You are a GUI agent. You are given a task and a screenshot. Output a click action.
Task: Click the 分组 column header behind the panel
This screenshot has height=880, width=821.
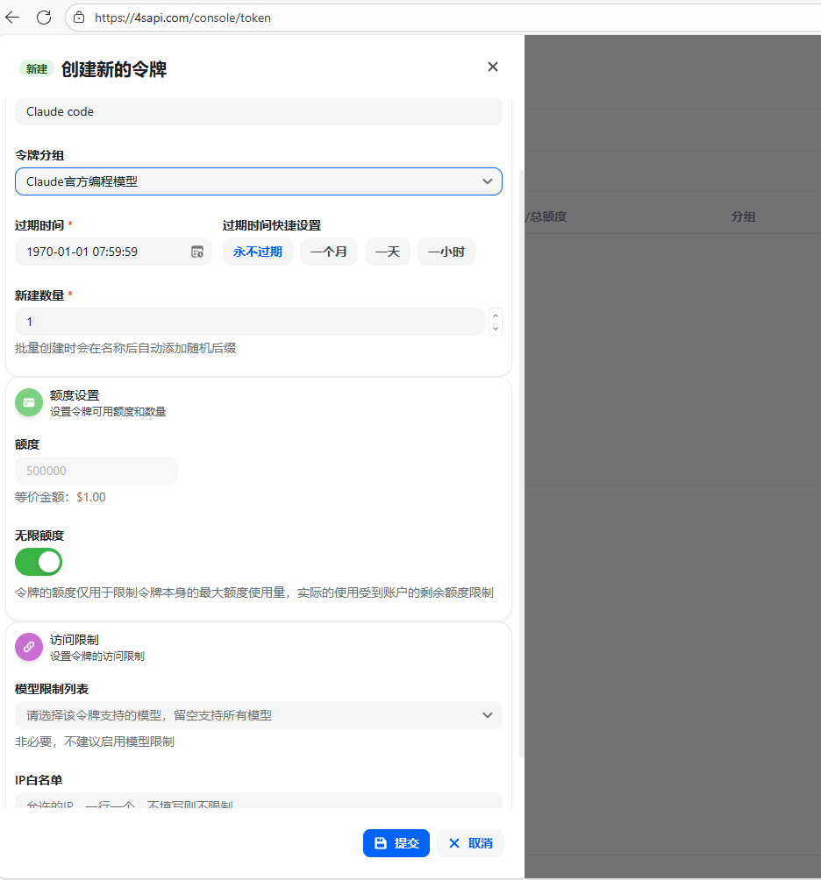tap(743, 216)
